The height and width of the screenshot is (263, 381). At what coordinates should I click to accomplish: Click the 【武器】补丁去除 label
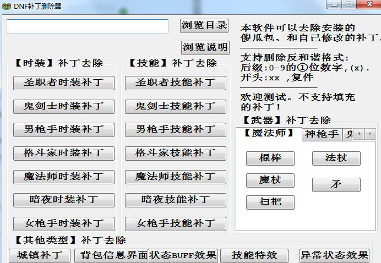point(287,120)
